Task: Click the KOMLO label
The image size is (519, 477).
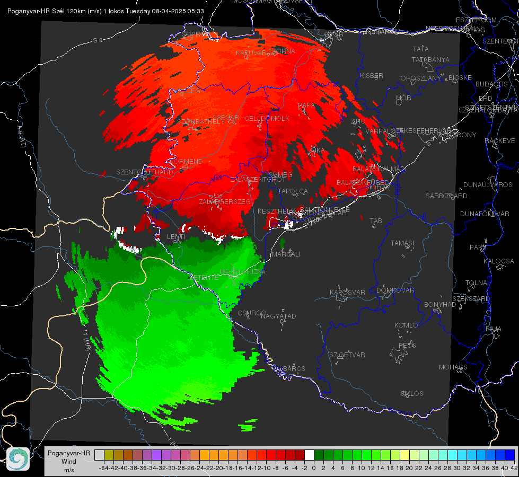Action: tap(406, 325)
